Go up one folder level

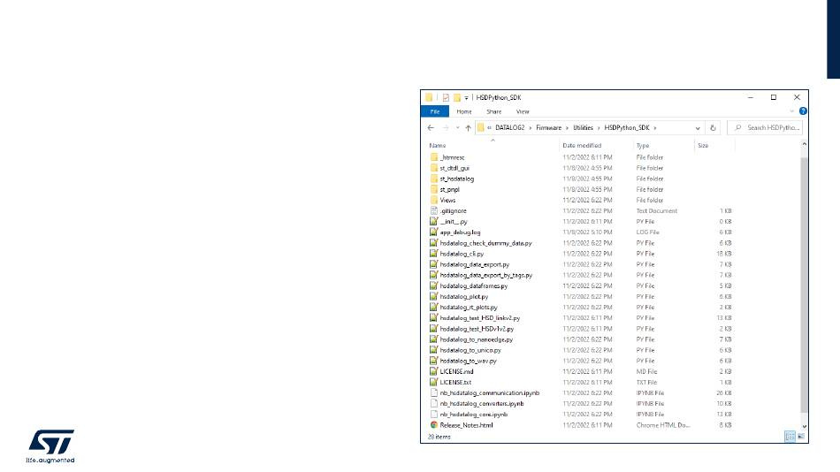[x=469, y=127]
